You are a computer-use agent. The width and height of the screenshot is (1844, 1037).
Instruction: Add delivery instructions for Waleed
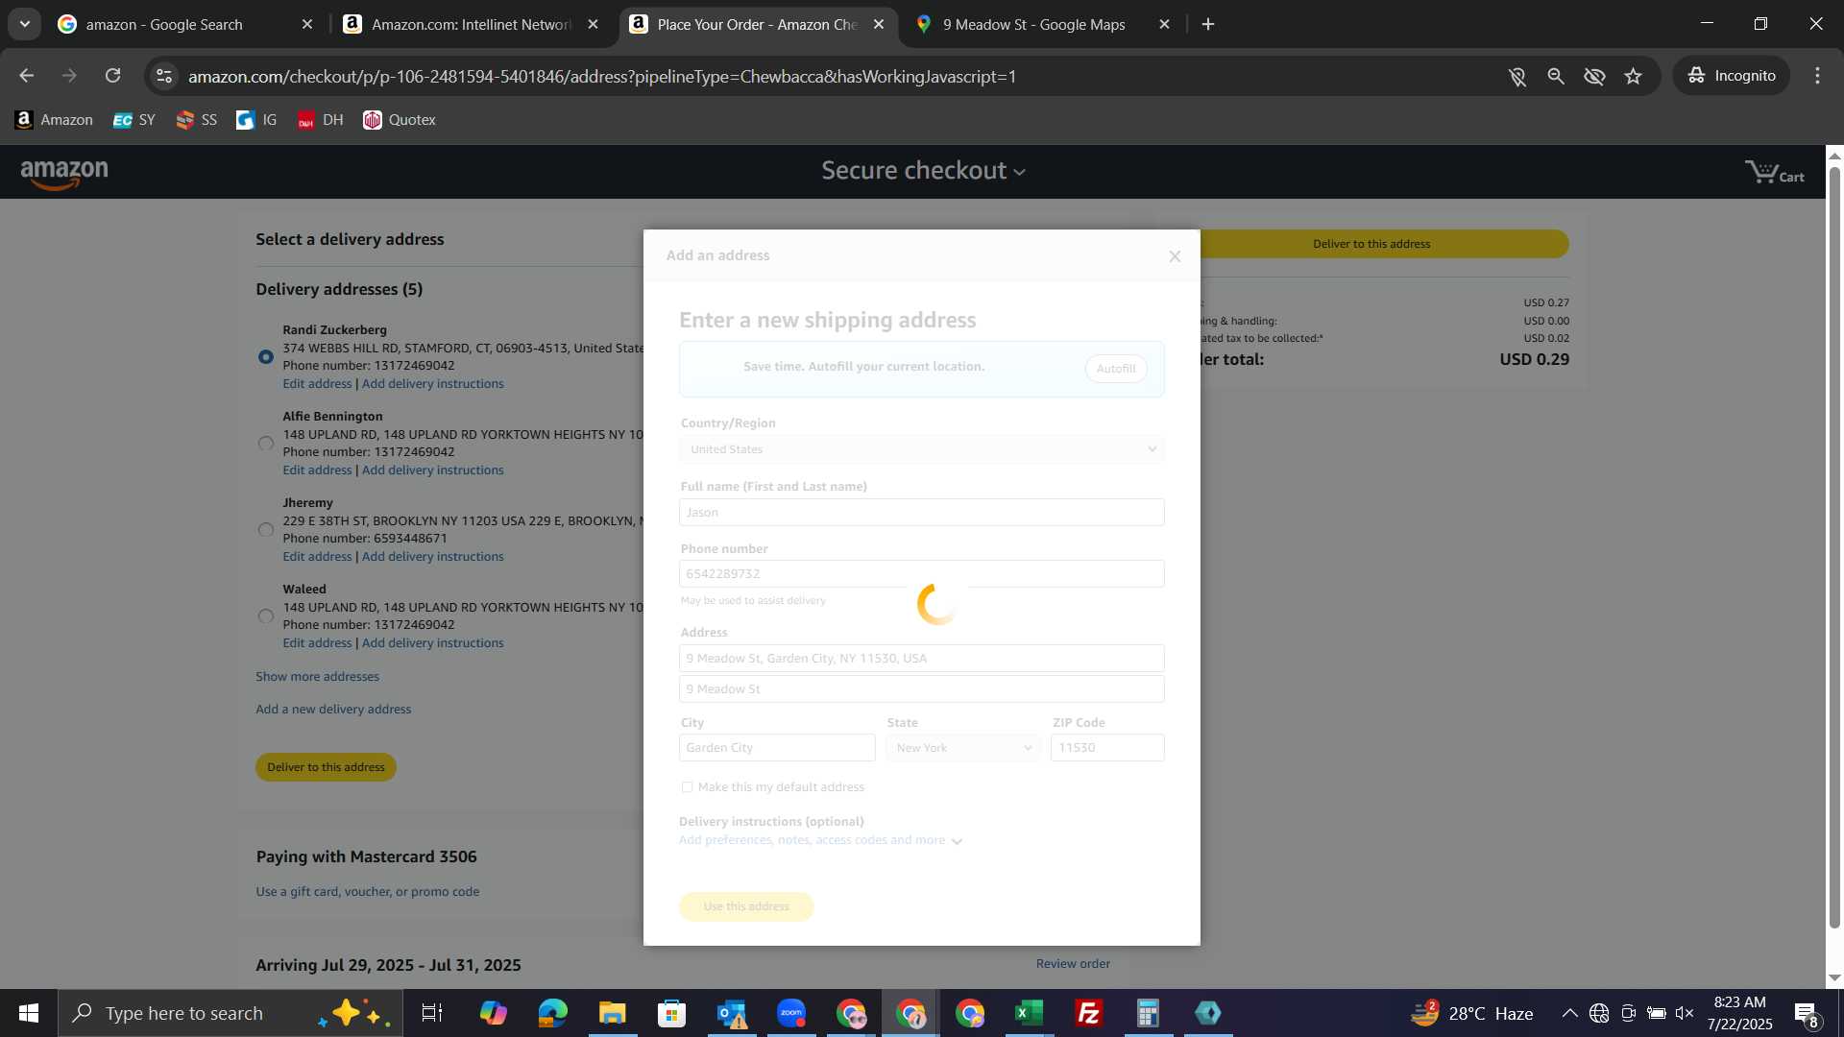click(432, 643)
